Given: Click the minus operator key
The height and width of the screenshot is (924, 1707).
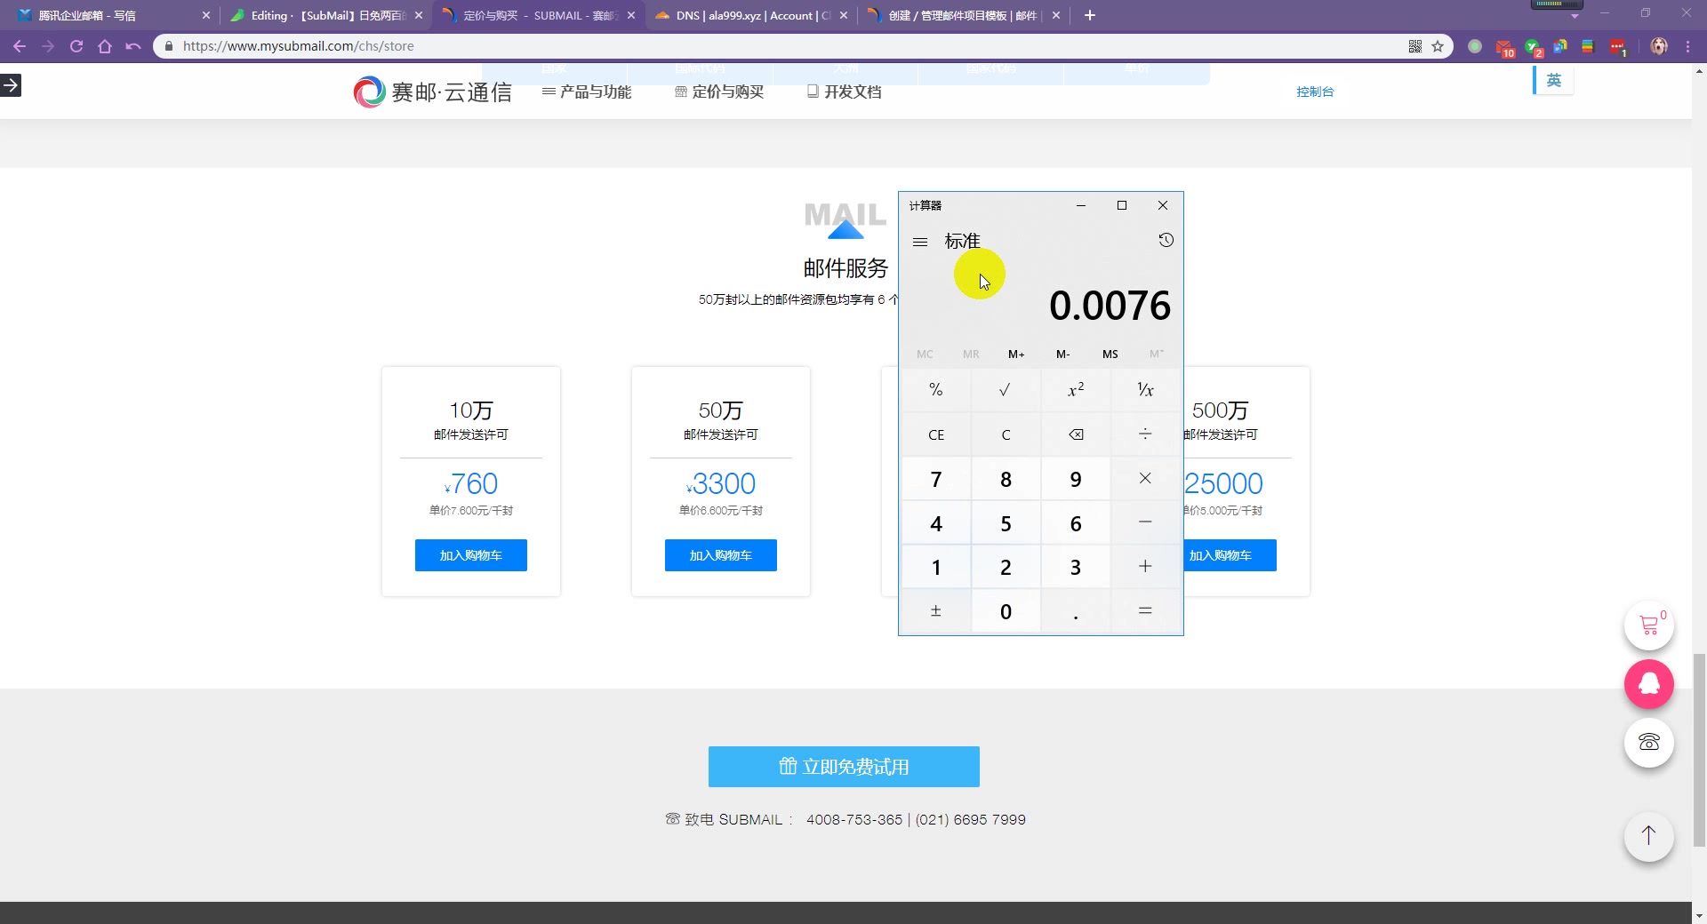Looking at the screenshot, I should [1145, 523].
